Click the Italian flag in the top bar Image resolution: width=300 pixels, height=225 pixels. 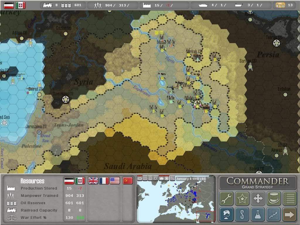[x=21, y=5]
